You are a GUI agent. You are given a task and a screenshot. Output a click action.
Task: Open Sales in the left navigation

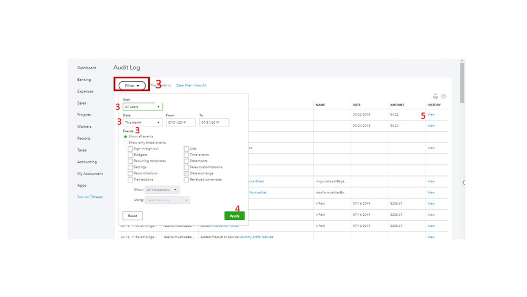[x=82, y=104]
